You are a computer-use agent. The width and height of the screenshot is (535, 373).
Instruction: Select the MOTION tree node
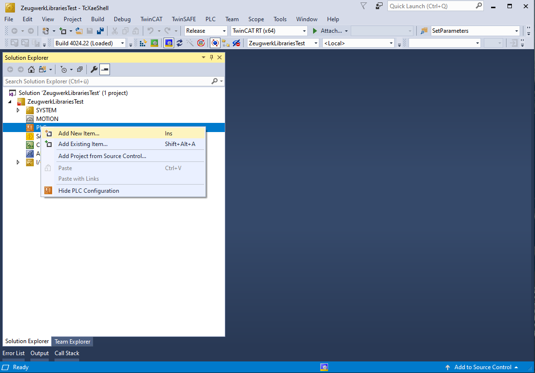[47, 119]
